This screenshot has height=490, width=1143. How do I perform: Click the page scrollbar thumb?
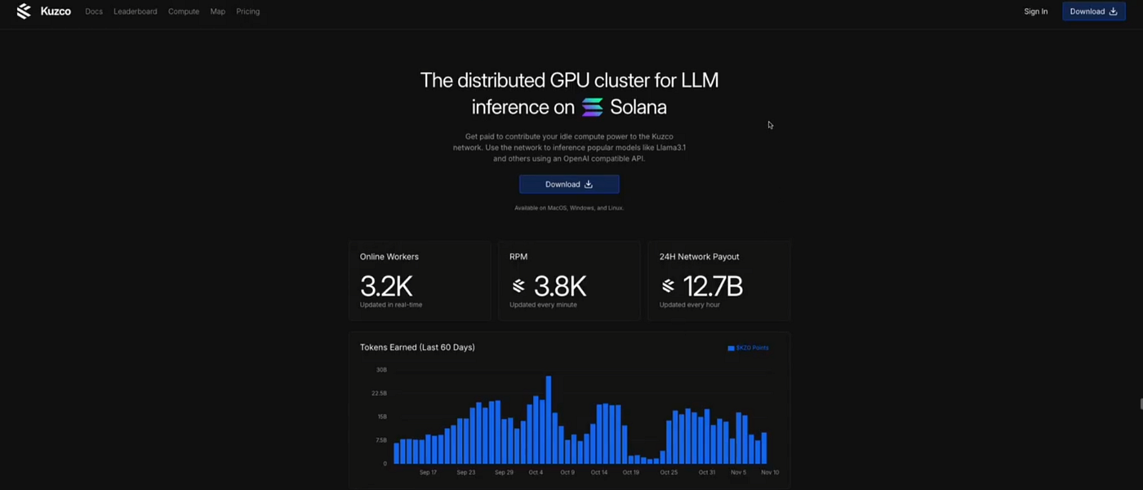[x=1141, y=404]
